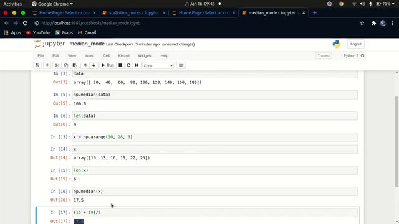The height and width of the screenshot is (224, 399).
Task: Paste cells below icon
Action: (x=75, y=65)
